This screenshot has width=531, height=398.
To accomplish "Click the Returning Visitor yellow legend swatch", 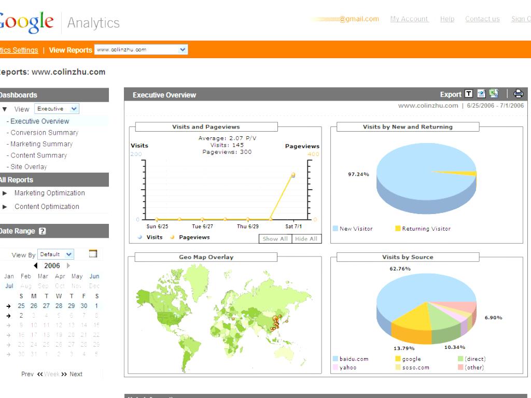I will pyautogui.click(x=398, y=229).
